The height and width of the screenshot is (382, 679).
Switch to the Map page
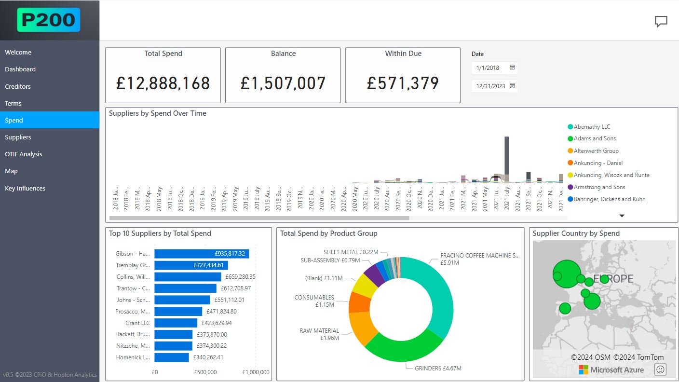pyautogui.click(x=11, y=171)
